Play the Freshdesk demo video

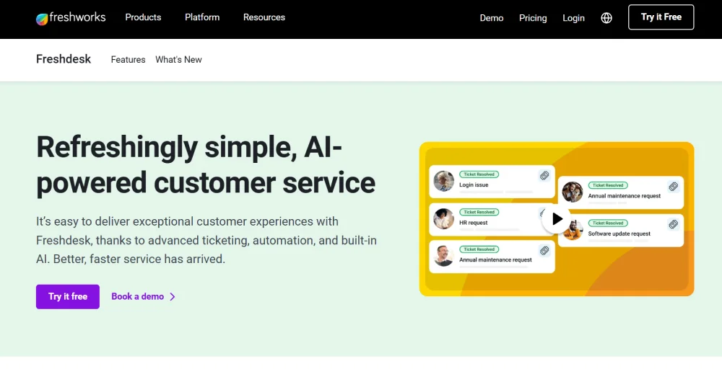[x=556, y=219]
